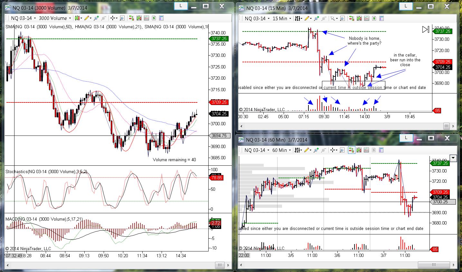Click the Data Series icon in the 3000 Volume toolbar
This screenshot has height=272, width=462.
point(138,18)
